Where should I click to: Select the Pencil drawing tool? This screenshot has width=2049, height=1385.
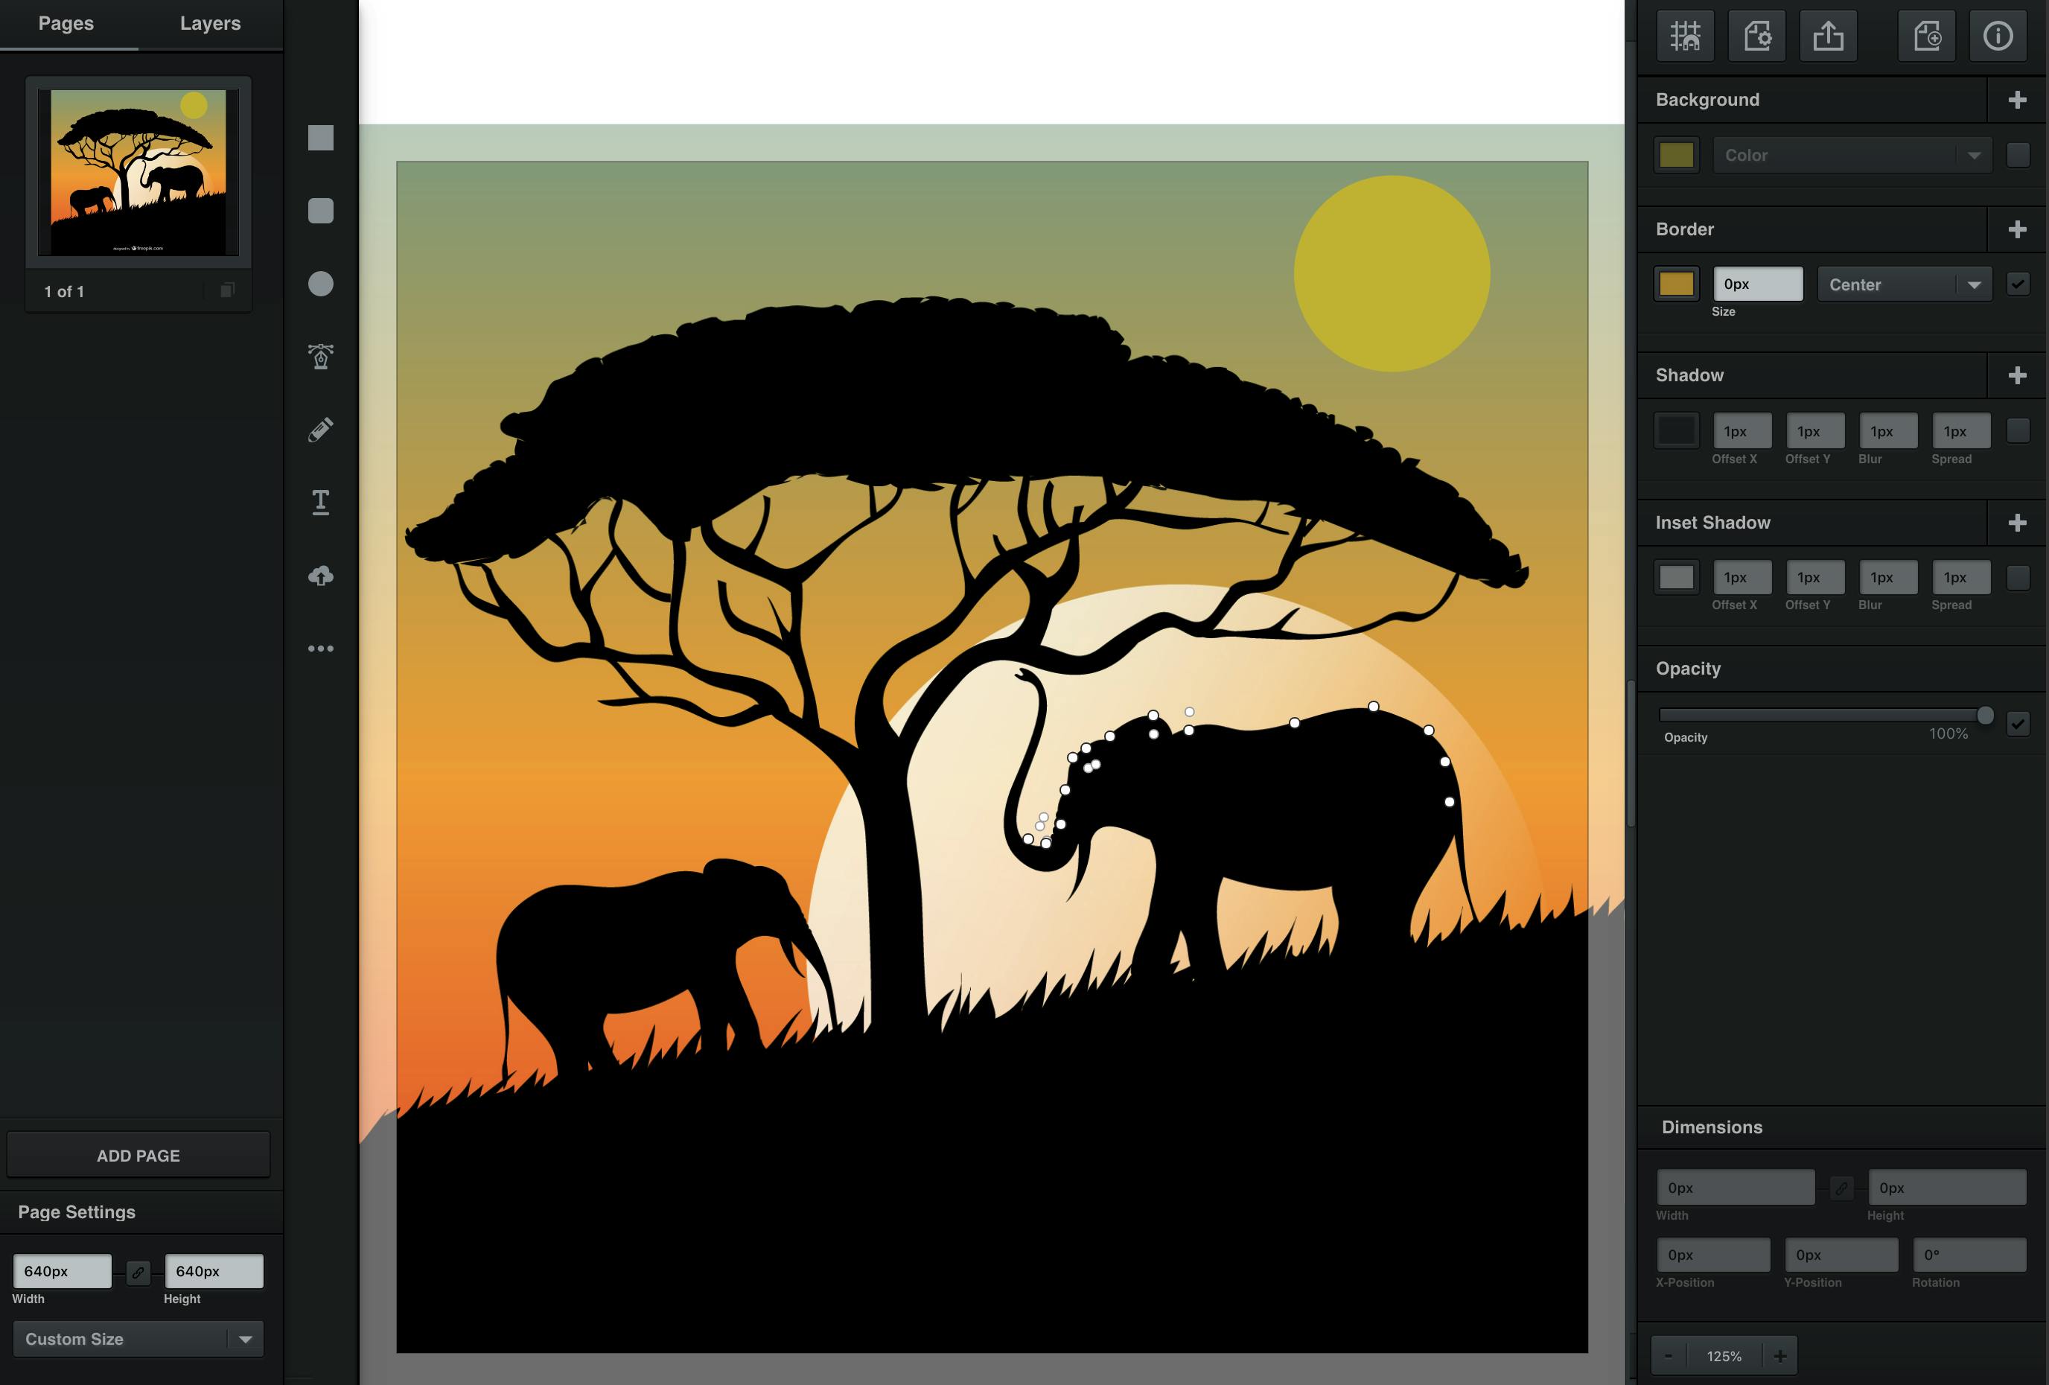coord(320,430)
